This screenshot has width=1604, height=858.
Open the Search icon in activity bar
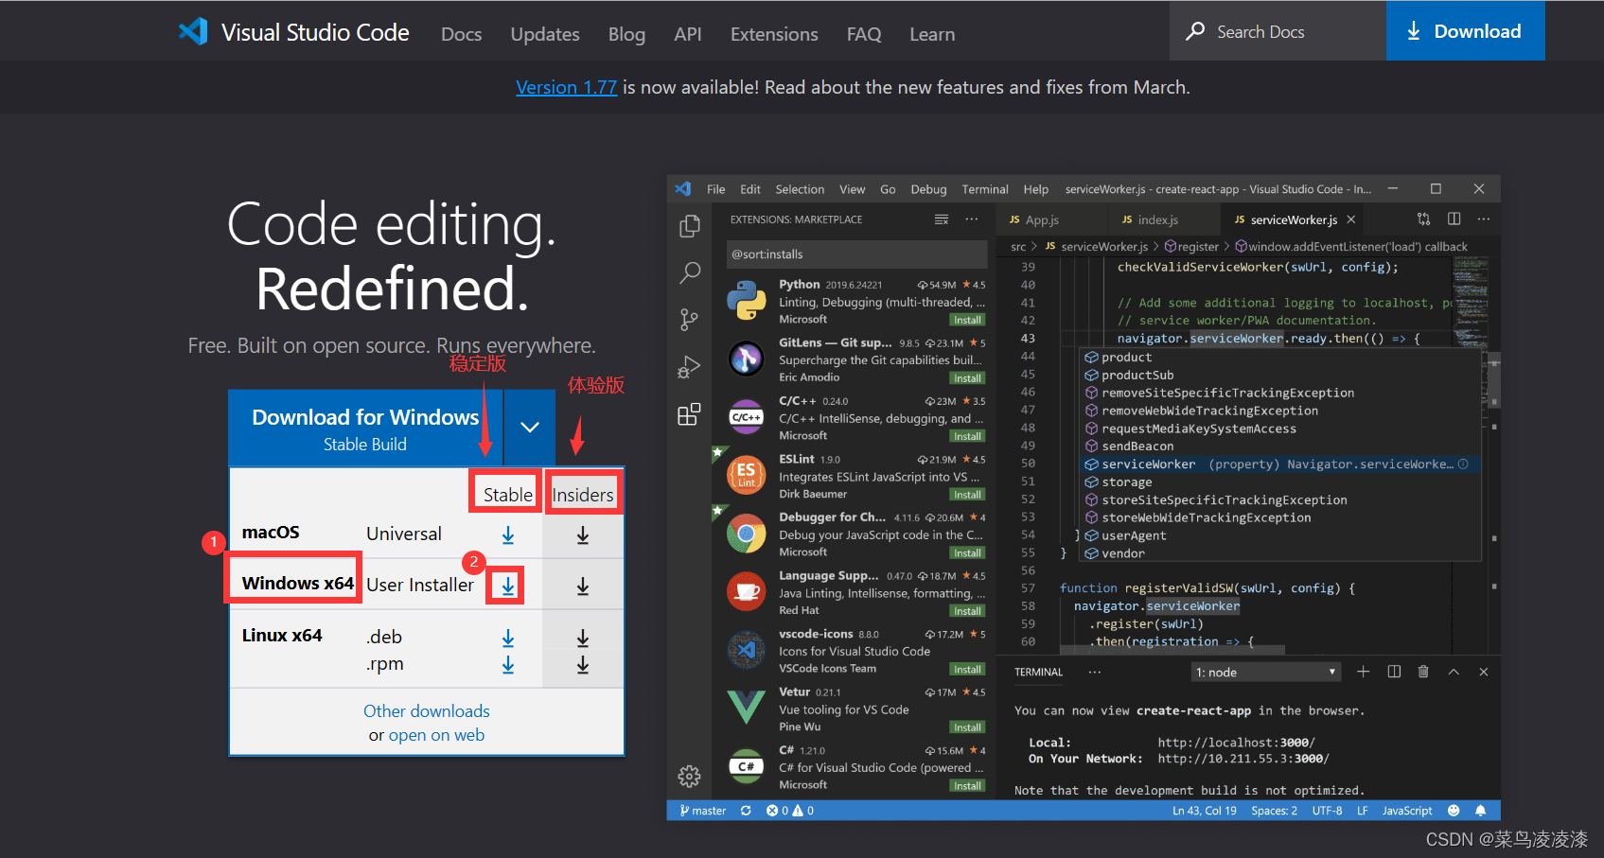(x=690, y=273)
